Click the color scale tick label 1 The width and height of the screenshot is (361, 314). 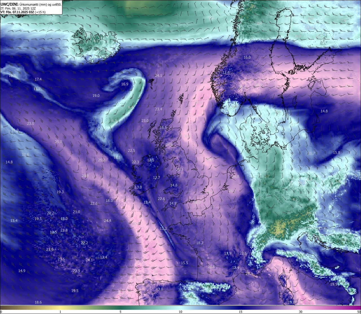(60, 312)
